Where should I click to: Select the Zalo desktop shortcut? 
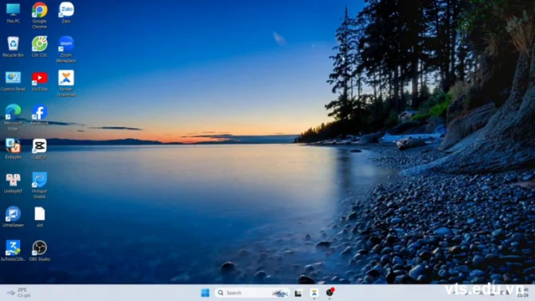[66, 13]
